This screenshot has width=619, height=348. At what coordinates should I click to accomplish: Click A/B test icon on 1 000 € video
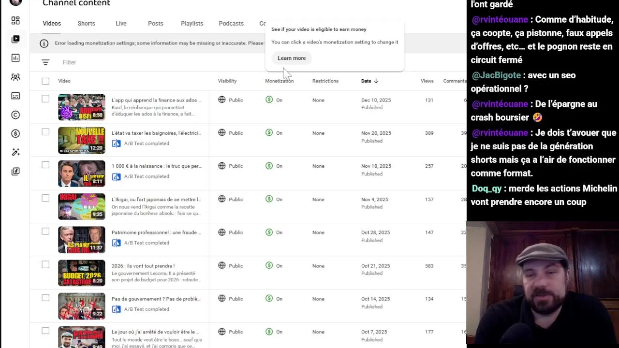click(x=116, y=176)
